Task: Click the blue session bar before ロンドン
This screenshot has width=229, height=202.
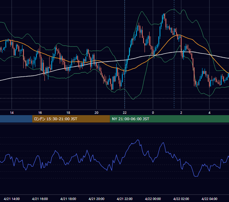Action: tap(16, 119)
